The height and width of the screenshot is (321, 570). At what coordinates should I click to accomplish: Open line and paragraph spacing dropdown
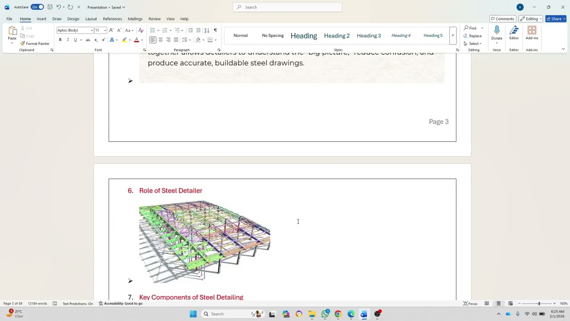pyautogui.click(x=186, y=40)
